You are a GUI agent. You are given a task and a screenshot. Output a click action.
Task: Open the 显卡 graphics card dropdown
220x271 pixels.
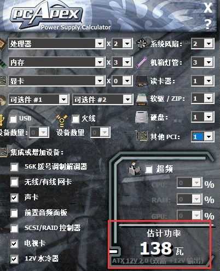(100, 81)
